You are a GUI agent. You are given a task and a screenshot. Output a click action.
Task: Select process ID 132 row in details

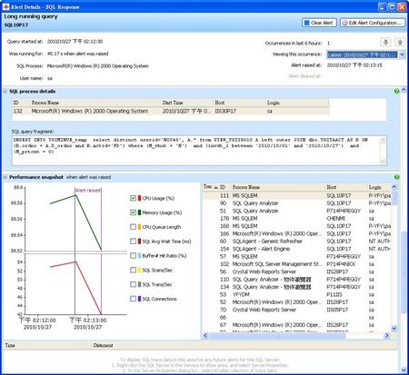coord(171,111)
